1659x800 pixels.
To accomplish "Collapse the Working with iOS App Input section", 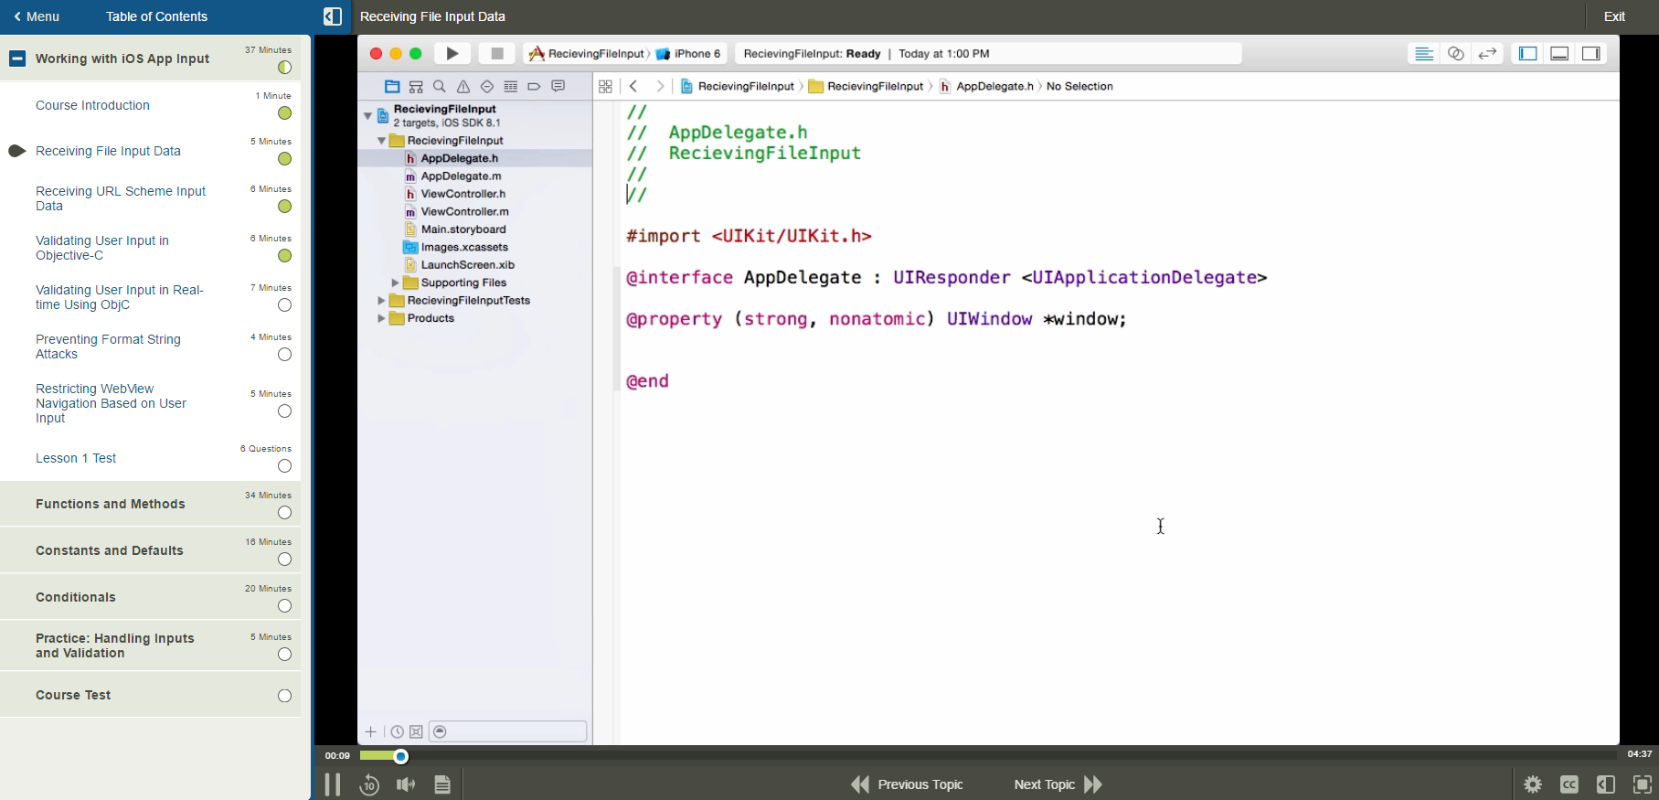I will point(17,59).
